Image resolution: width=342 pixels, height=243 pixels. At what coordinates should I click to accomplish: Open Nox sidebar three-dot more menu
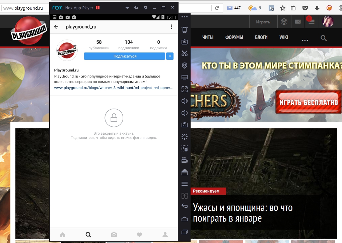pyautogui.click(x=185, y=17)
